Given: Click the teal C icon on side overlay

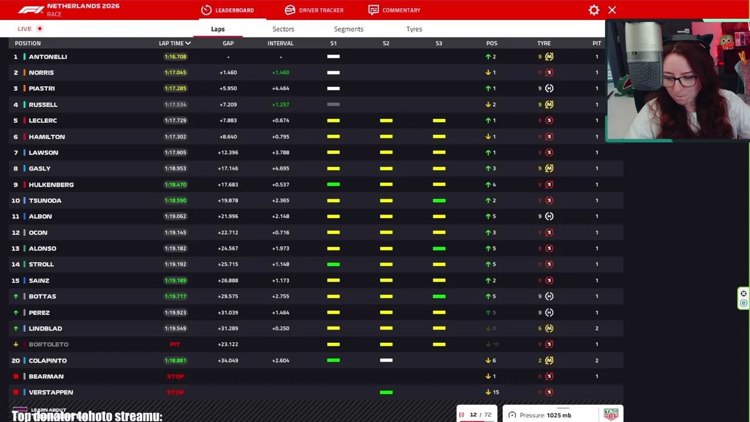Looking at the screenshot, I should click(x=744, y=303).
